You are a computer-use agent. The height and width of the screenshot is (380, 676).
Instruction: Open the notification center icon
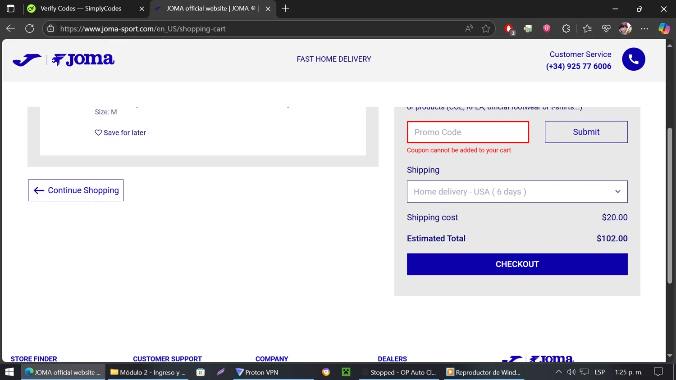pos(658,372)
